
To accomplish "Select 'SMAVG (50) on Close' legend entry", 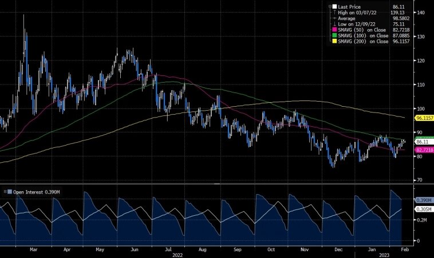I will tap(362, 30).
